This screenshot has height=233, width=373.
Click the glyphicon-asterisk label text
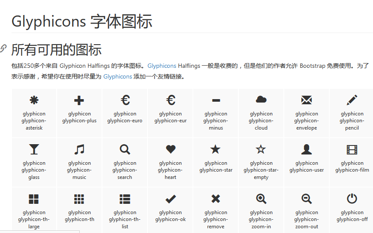[x=34, y=121]
